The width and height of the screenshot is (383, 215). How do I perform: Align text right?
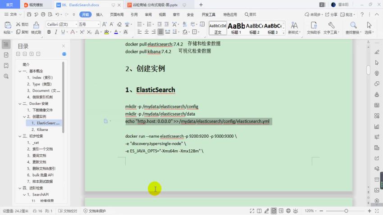[x=153, y=32]
